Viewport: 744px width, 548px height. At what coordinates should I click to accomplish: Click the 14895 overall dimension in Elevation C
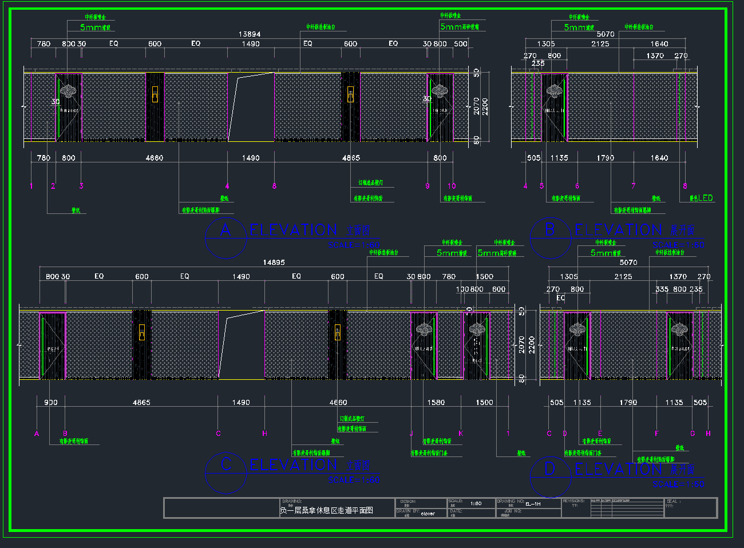click(274, 263)
